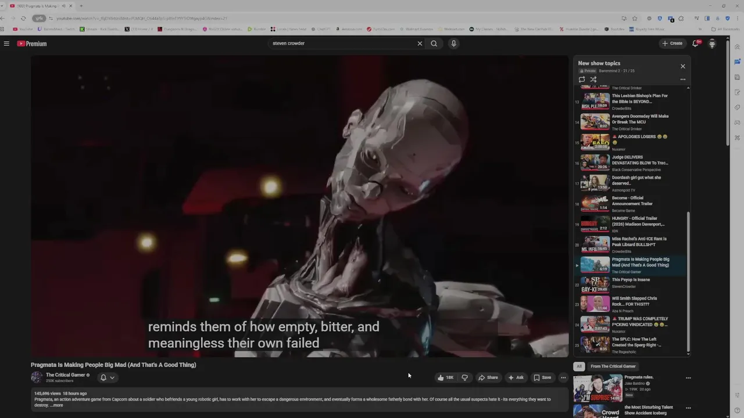Open browser sidebar games controller icon
The height and width of the screenshot is (418, 744).
pos(737,122)
